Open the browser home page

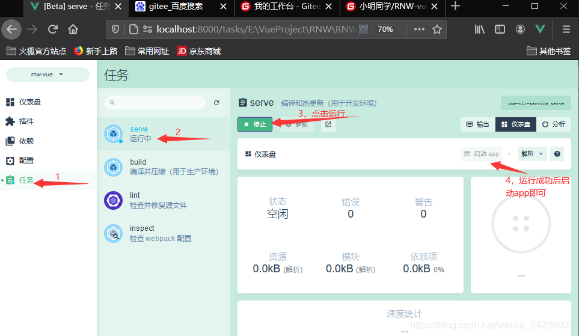(x=73, y=29)
